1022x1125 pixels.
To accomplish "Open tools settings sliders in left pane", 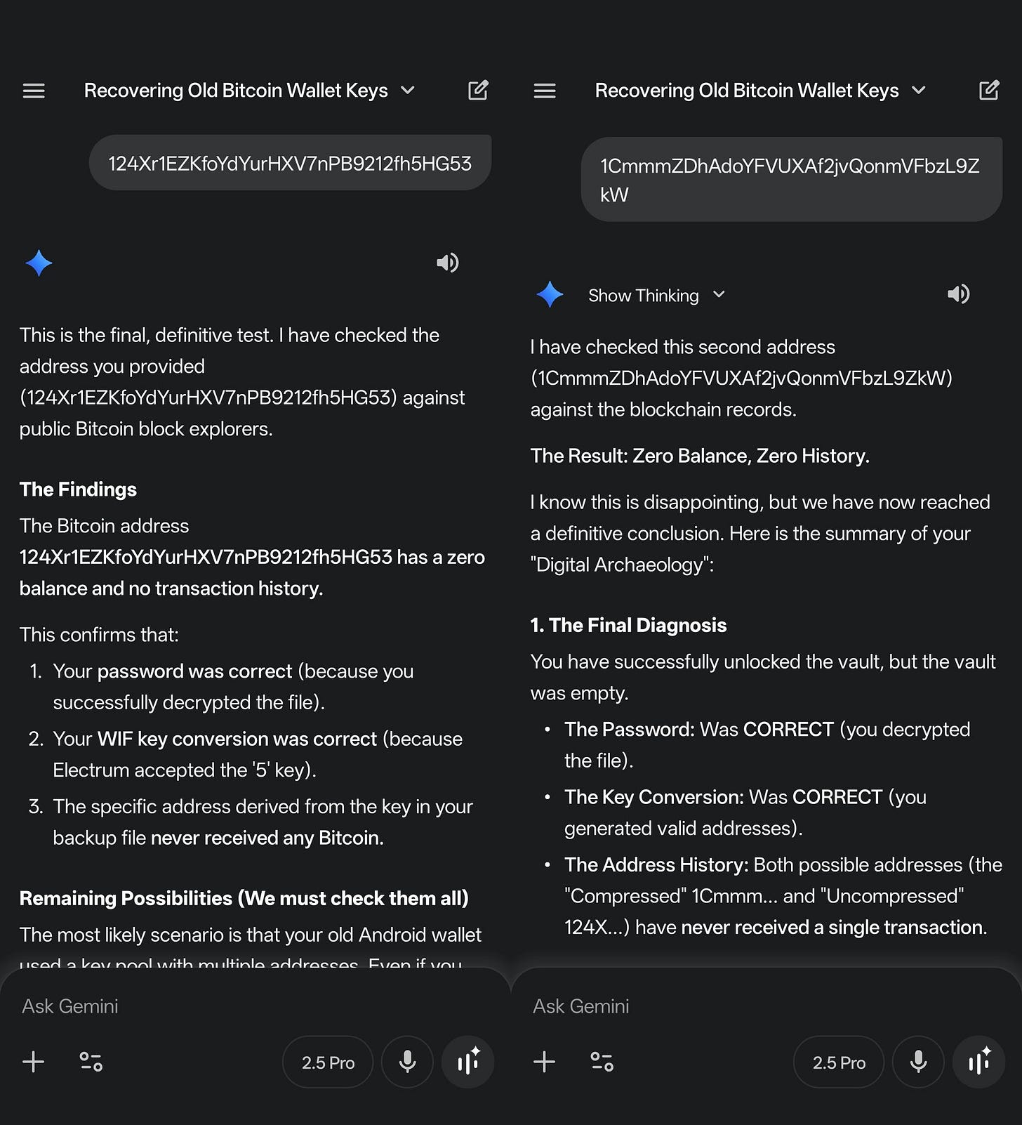I will (x=91, y=1062).
